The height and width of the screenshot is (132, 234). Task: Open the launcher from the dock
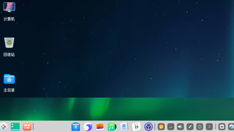(3, 127)
